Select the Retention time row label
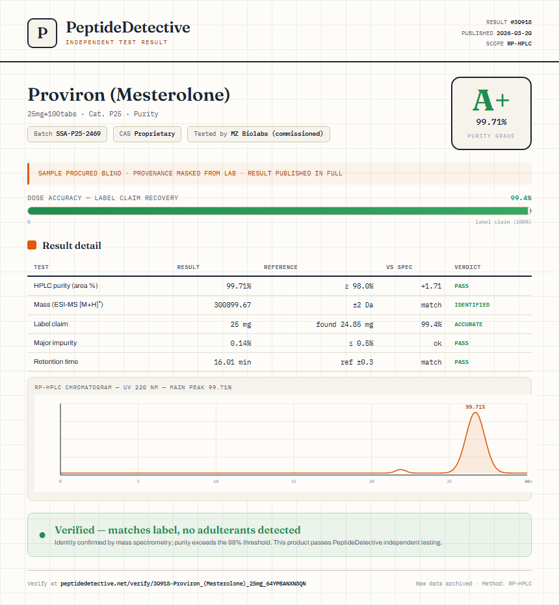The height and width of the screenshot is (605, 559). (56, 361)
